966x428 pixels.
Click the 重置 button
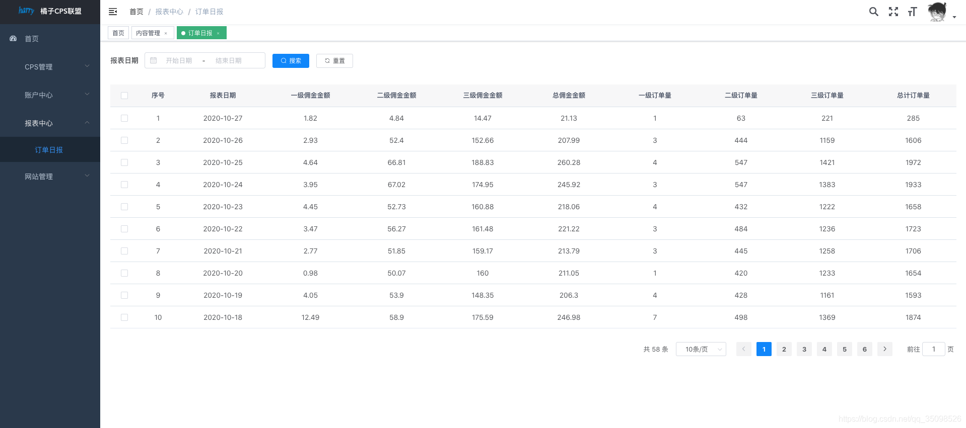click(334, 61)
